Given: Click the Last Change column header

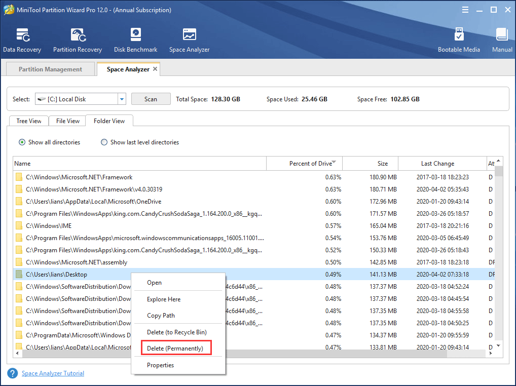Looking at the screenshot, I should click(443, 164).
